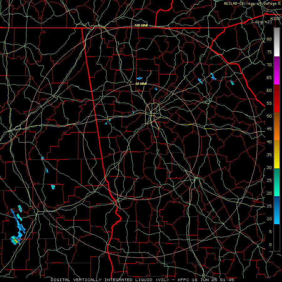Click the DIGITAL VERTICALLY INTEGRATED LIQUID title text
282x282 pixels.
[110, 280]
